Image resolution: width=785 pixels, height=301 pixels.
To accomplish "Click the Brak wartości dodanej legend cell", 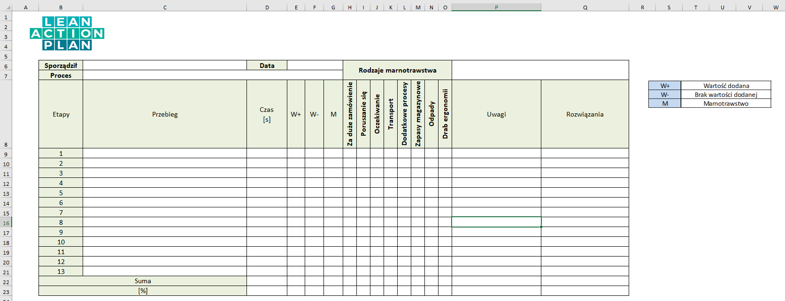I will click(x=726, y=95).
